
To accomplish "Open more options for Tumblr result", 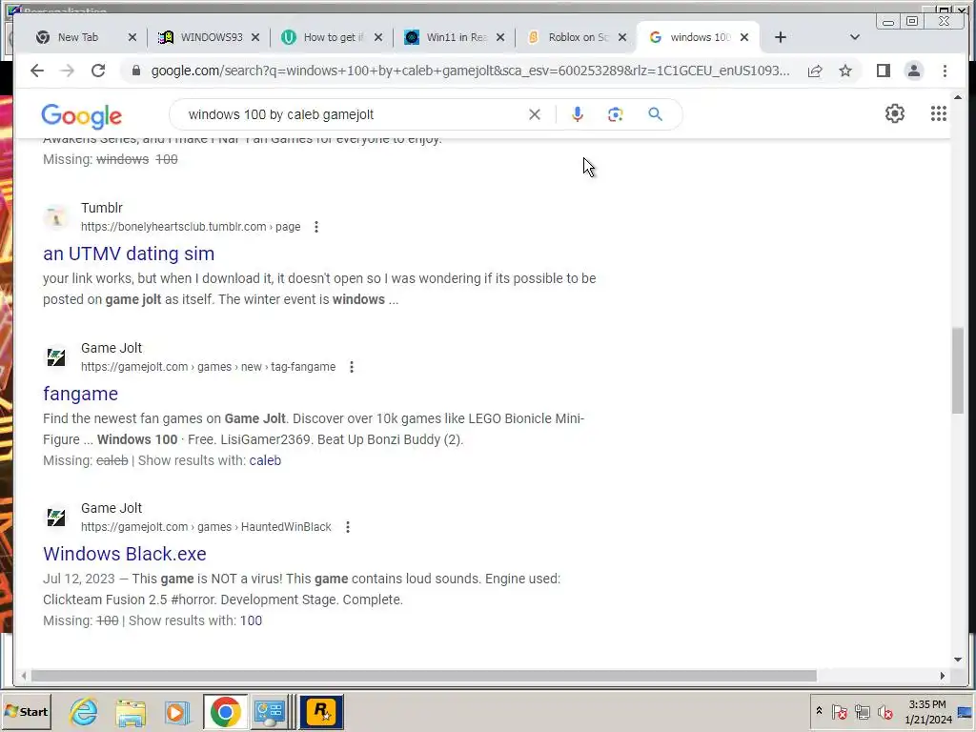I will [x=316, y=227].
